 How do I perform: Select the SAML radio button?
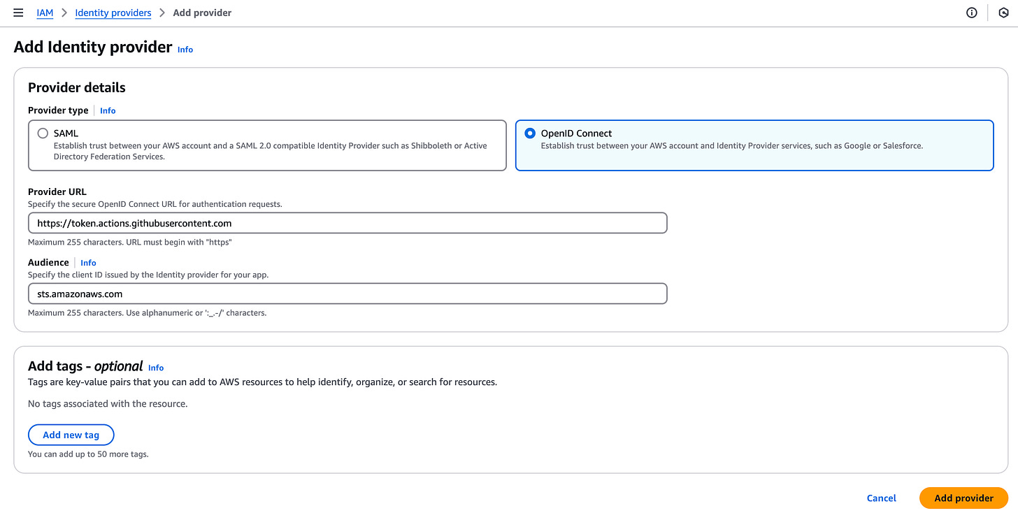pos(43,133)
